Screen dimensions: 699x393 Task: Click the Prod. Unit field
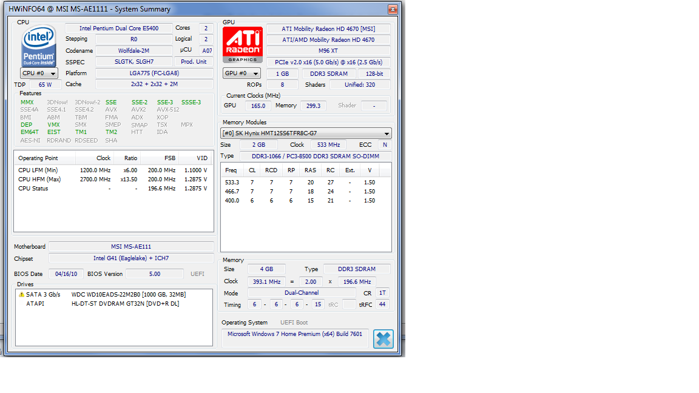[194, 62]
